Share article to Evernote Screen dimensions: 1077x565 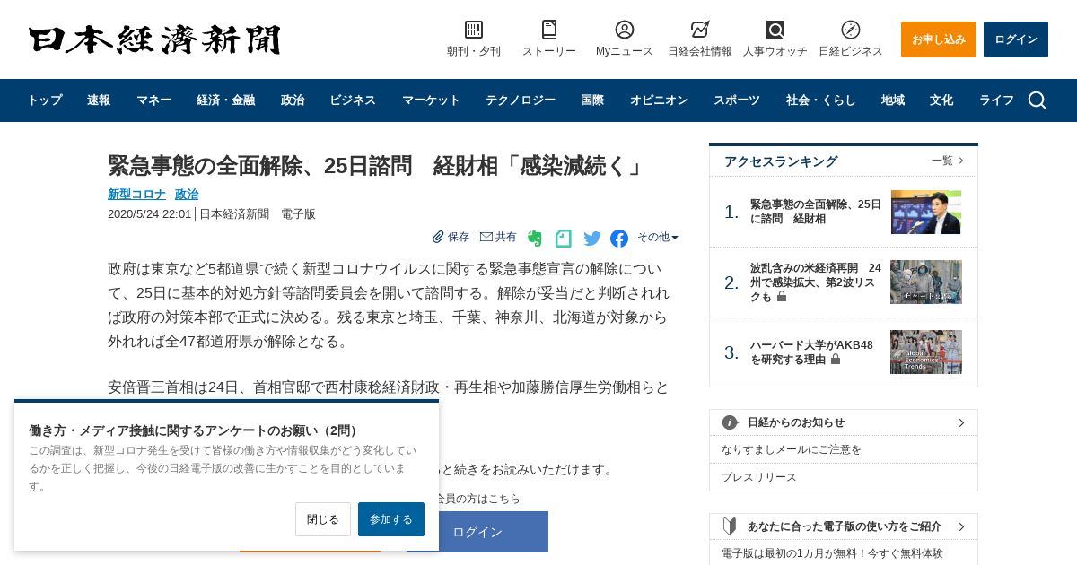point(535,239)
